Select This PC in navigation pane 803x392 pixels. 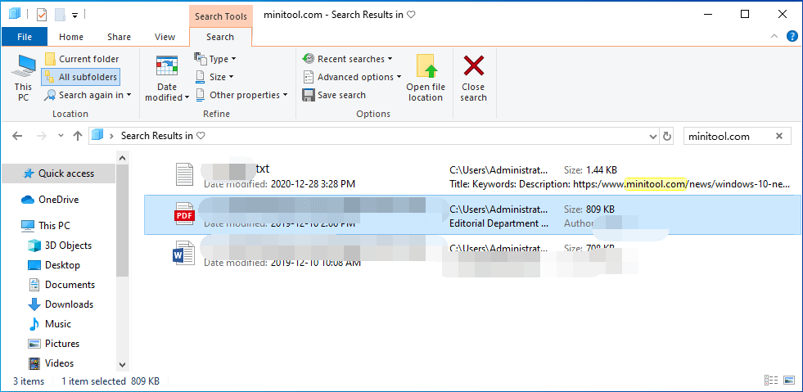45,226
